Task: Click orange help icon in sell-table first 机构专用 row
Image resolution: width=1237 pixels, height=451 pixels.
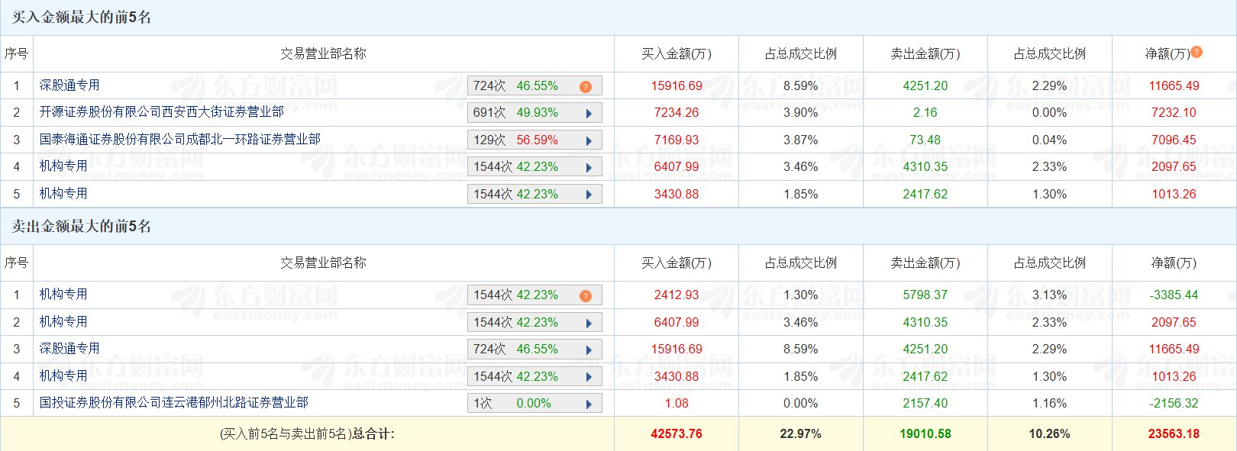Action: click(x=586, y=296)
